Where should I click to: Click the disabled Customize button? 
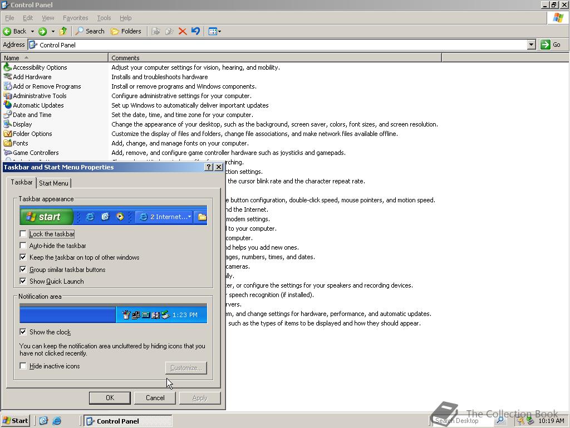(186, 368)
